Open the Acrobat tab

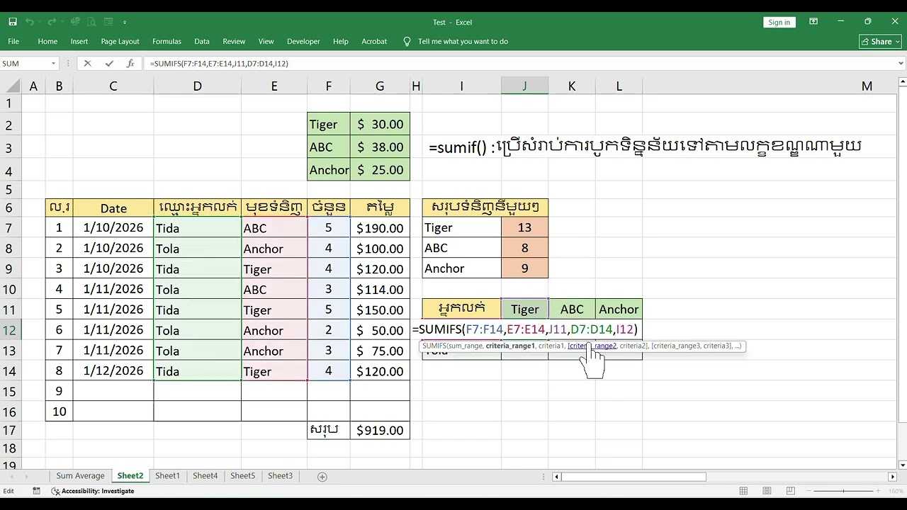coord(374,41)
